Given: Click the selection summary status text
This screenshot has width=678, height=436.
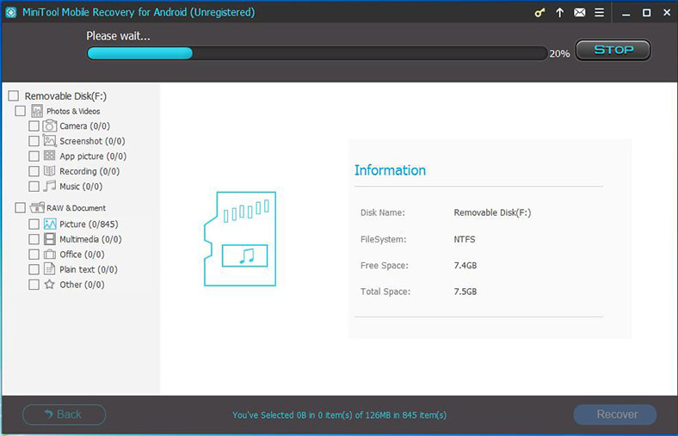Looking at the screenshot, I should click(340, 415).
